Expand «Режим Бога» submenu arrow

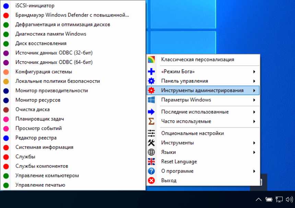(x=254, y=71)
